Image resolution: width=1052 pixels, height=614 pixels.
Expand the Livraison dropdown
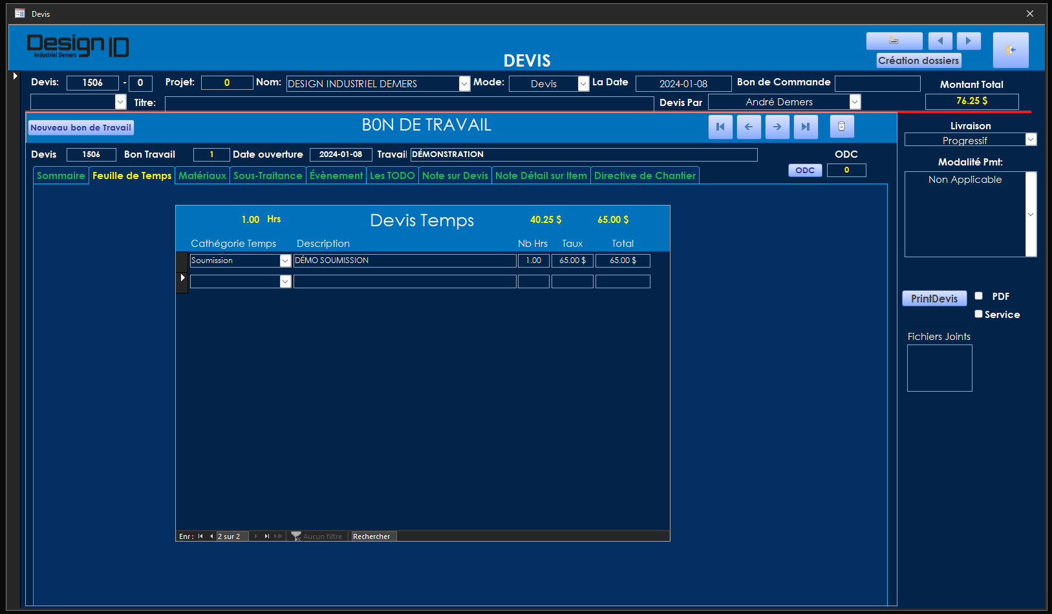pyautogui.click(x=1031, y=140)
